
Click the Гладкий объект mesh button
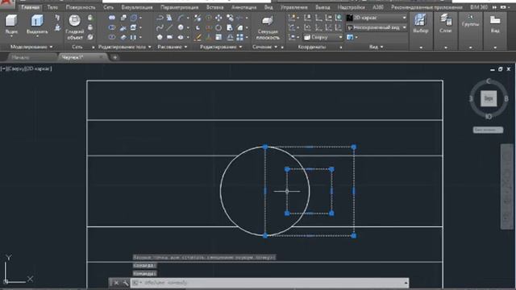pyautogui.click(x=75, y=27)
